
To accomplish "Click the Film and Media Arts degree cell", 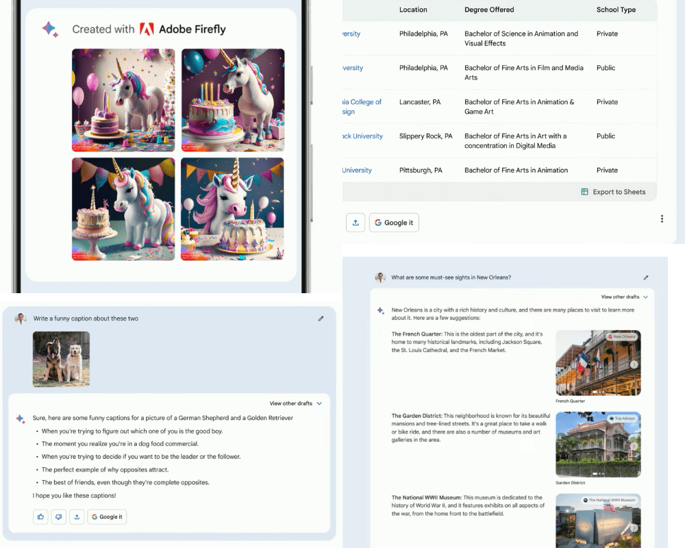I will click(x=524, y=73).
